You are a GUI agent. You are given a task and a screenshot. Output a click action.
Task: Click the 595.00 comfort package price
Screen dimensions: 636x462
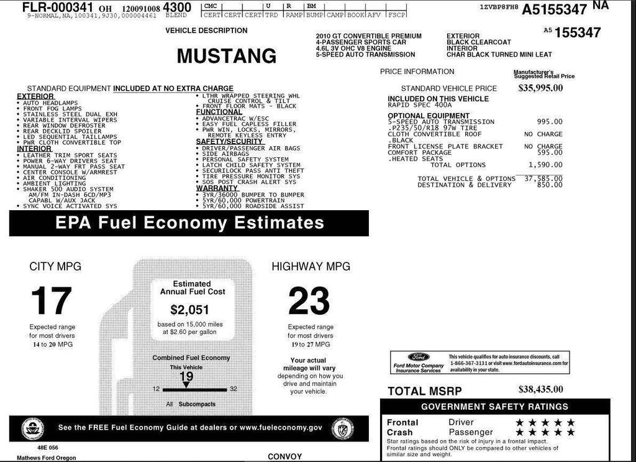550,152
